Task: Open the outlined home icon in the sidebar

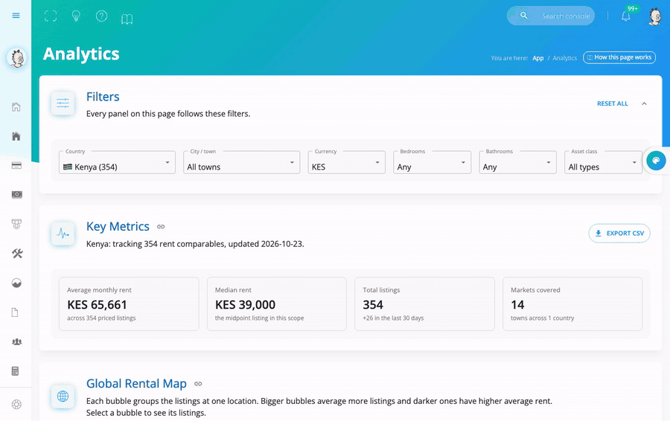Action: pos(16,107)
